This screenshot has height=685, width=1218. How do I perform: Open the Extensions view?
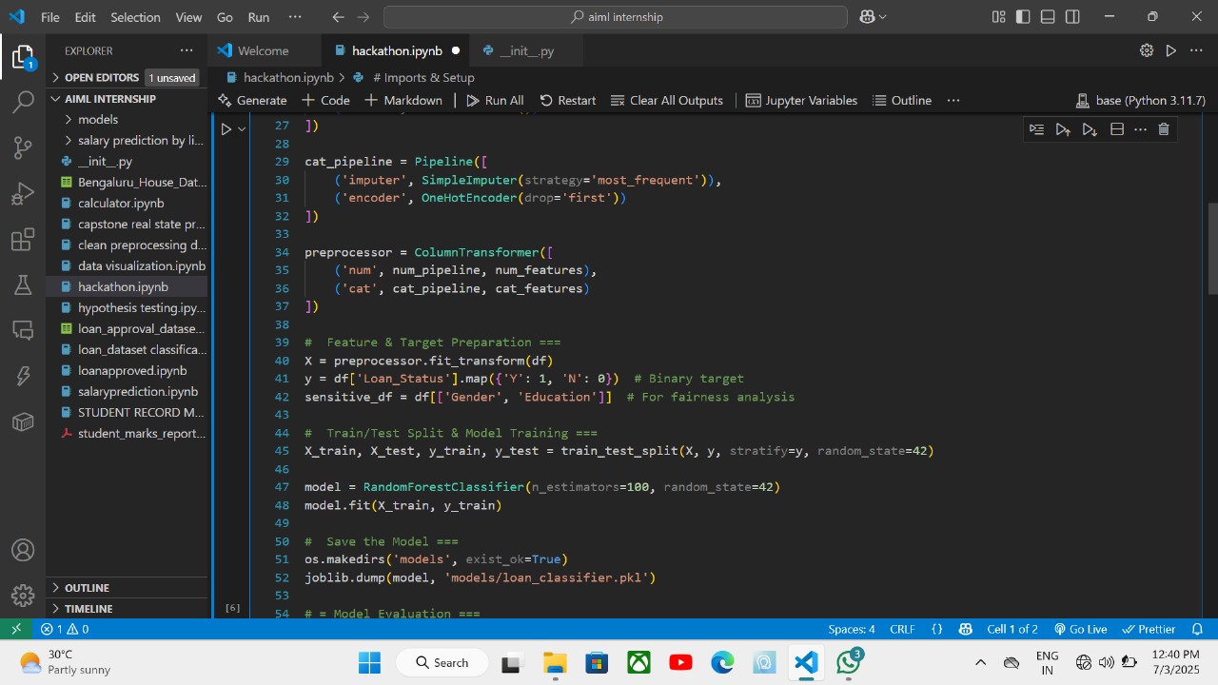click(23, 240)
